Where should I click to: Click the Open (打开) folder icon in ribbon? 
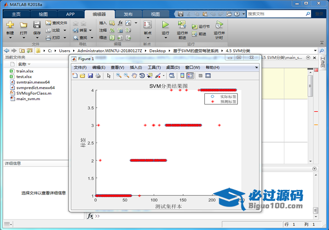(23, 25)
